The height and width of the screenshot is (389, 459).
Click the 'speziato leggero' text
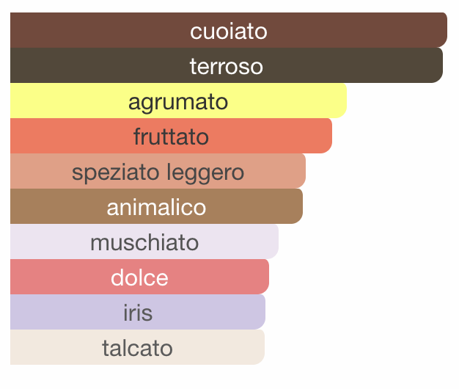(x=158, y=172)
